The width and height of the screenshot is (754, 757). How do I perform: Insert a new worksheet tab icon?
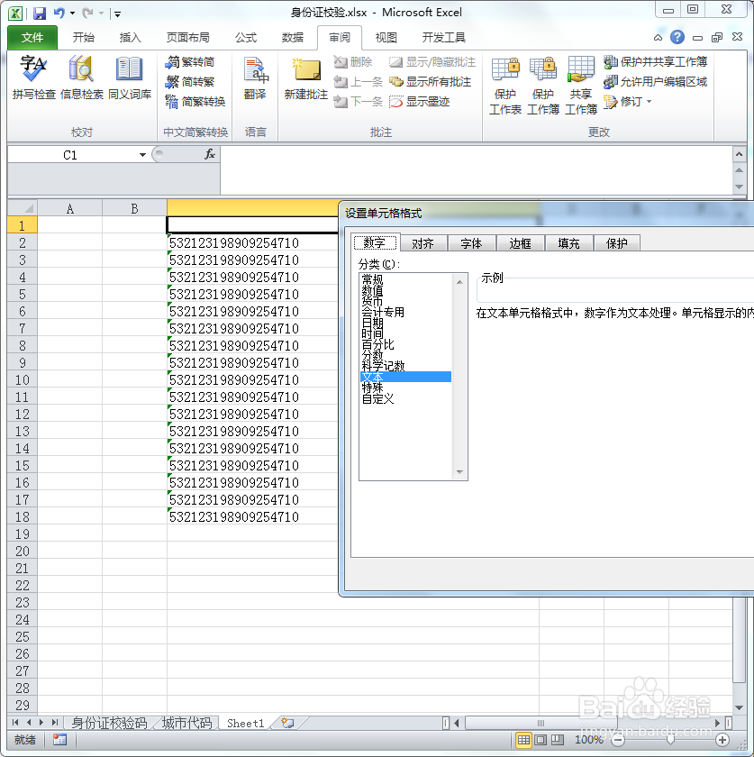287,723
